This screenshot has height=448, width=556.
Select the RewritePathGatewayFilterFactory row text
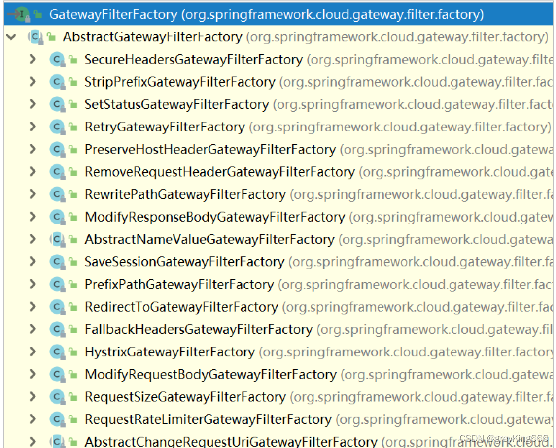(318, 194)
